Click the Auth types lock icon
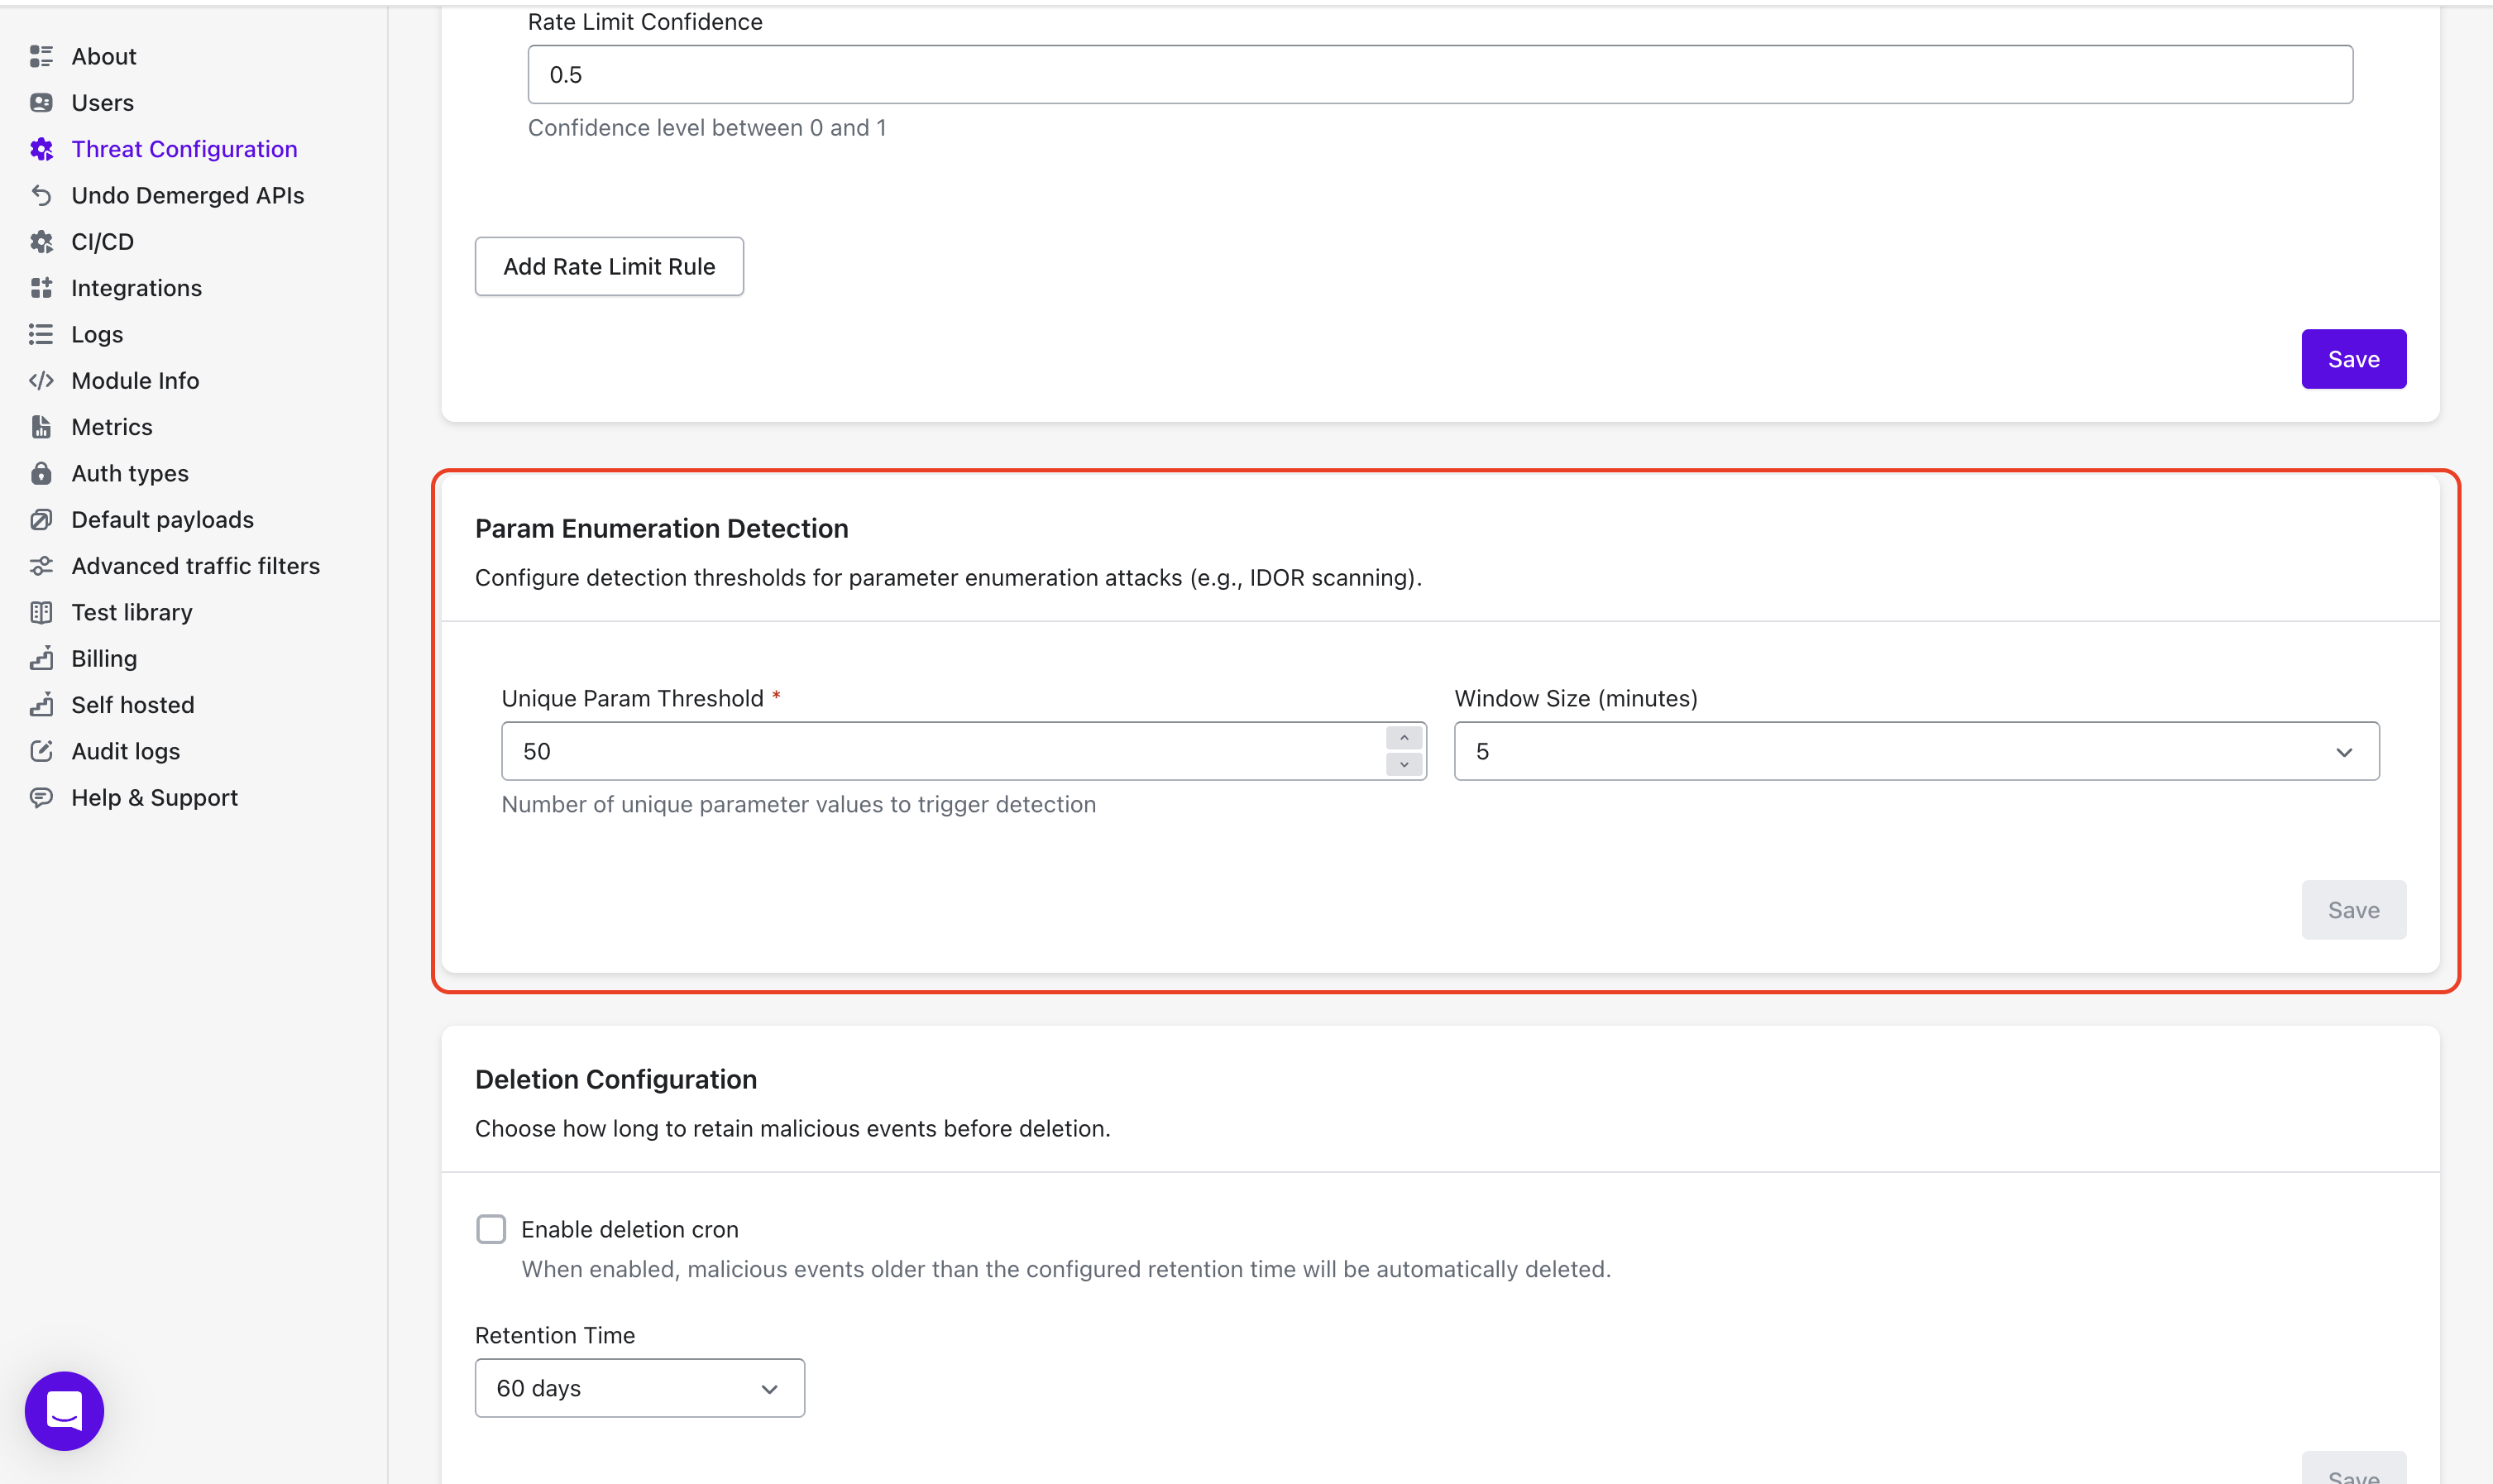The width and height of the screenshot is (2493, 1484). point(41,473)
